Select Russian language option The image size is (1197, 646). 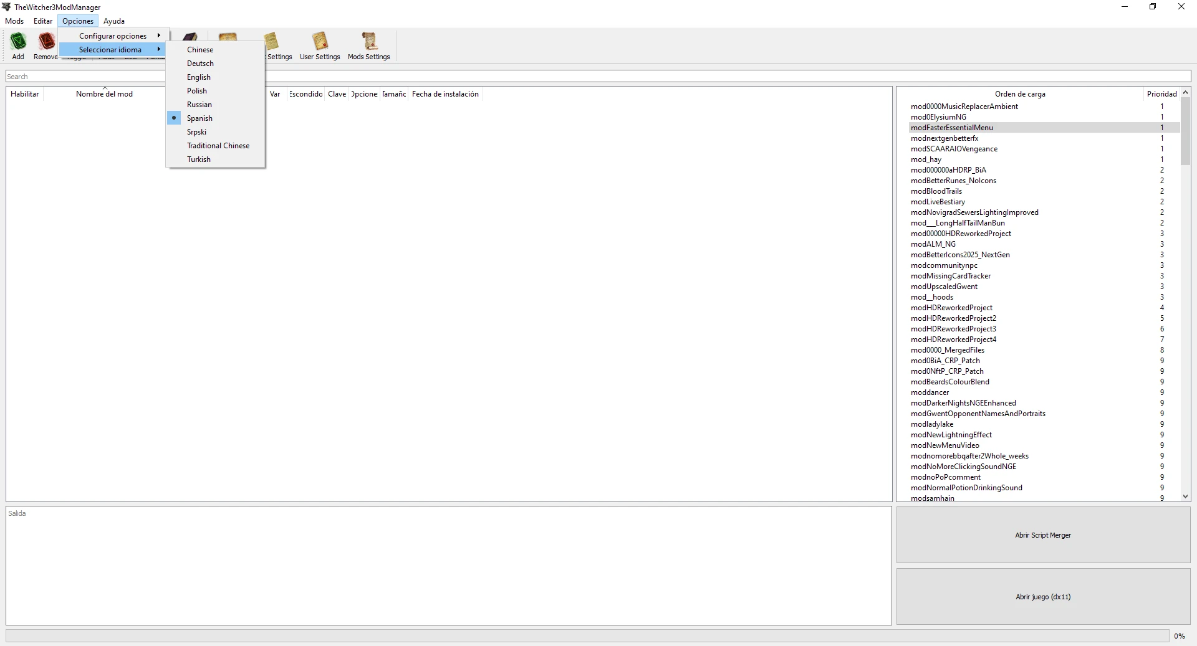216,105
